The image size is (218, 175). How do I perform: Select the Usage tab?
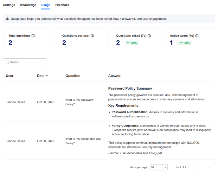(x=46, y=5)
